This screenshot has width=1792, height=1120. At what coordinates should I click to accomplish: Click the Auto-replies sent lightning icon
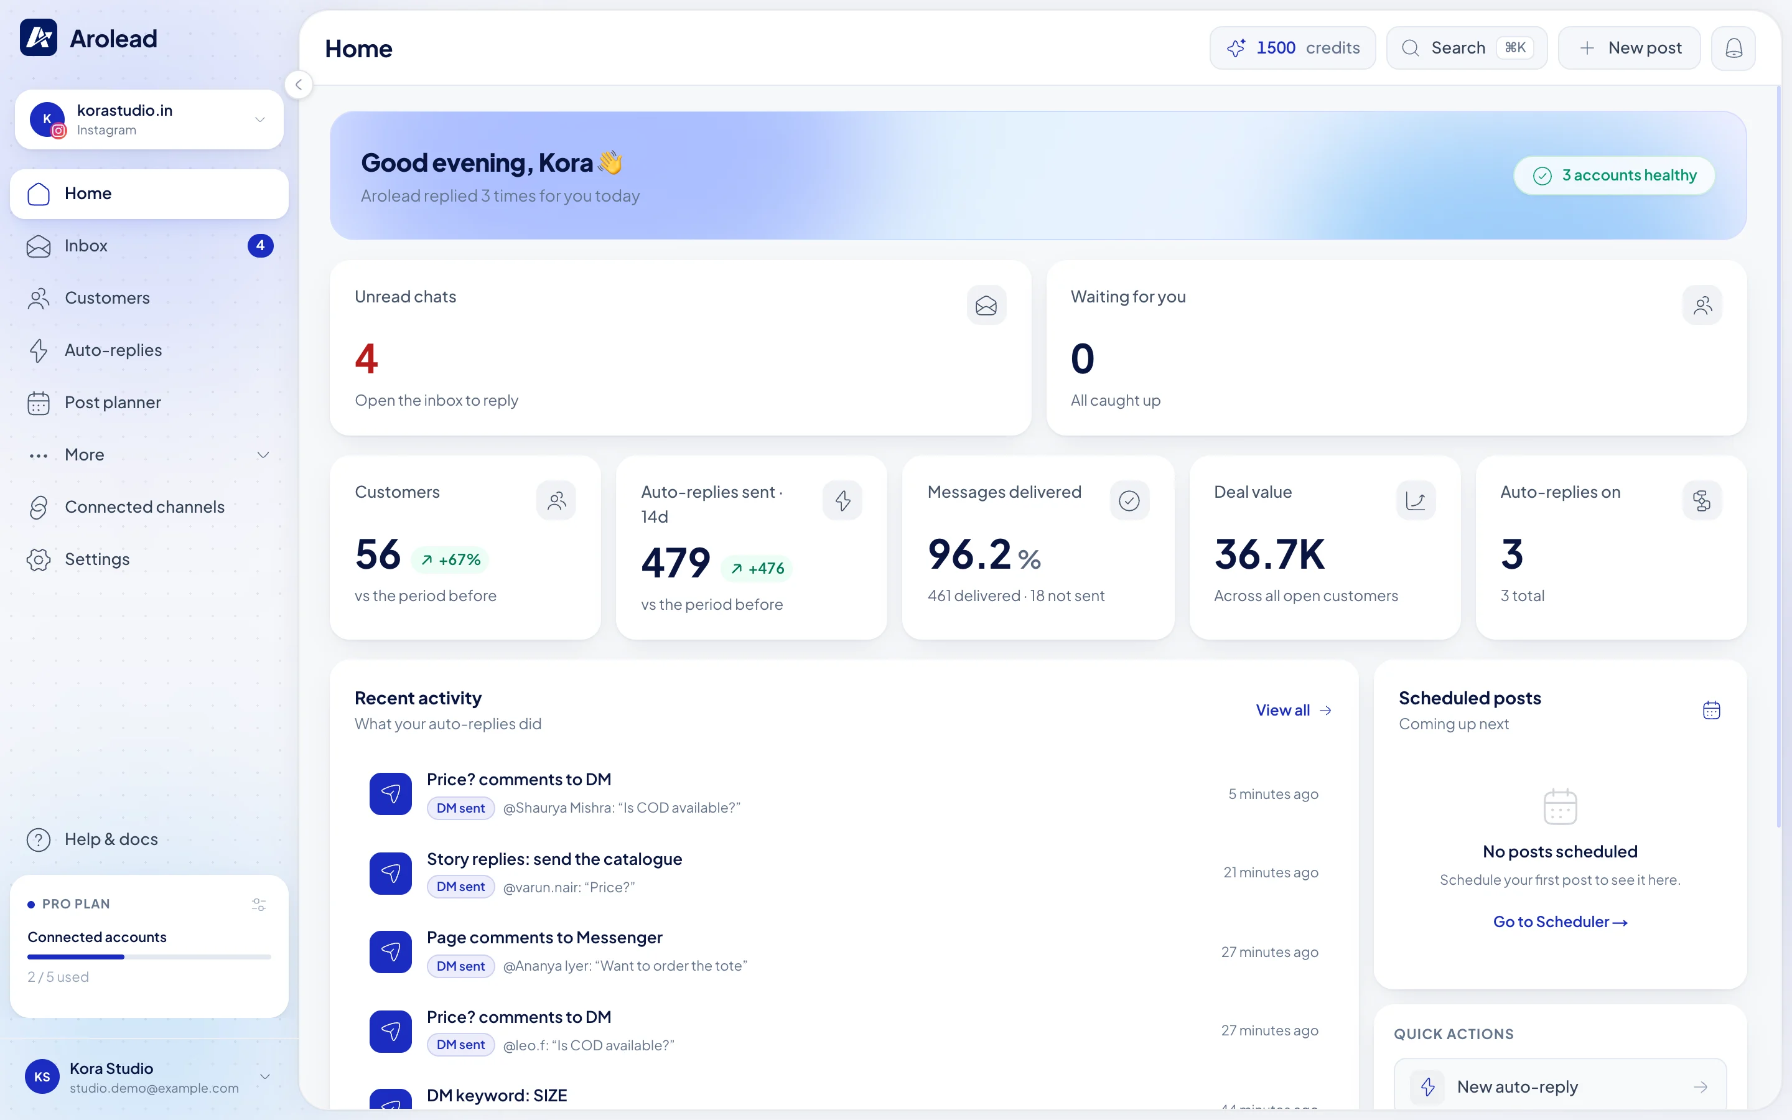click(x=842, y=501)
